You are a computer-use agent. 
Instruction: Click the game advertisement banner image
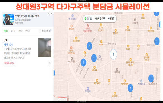(8, 19)
